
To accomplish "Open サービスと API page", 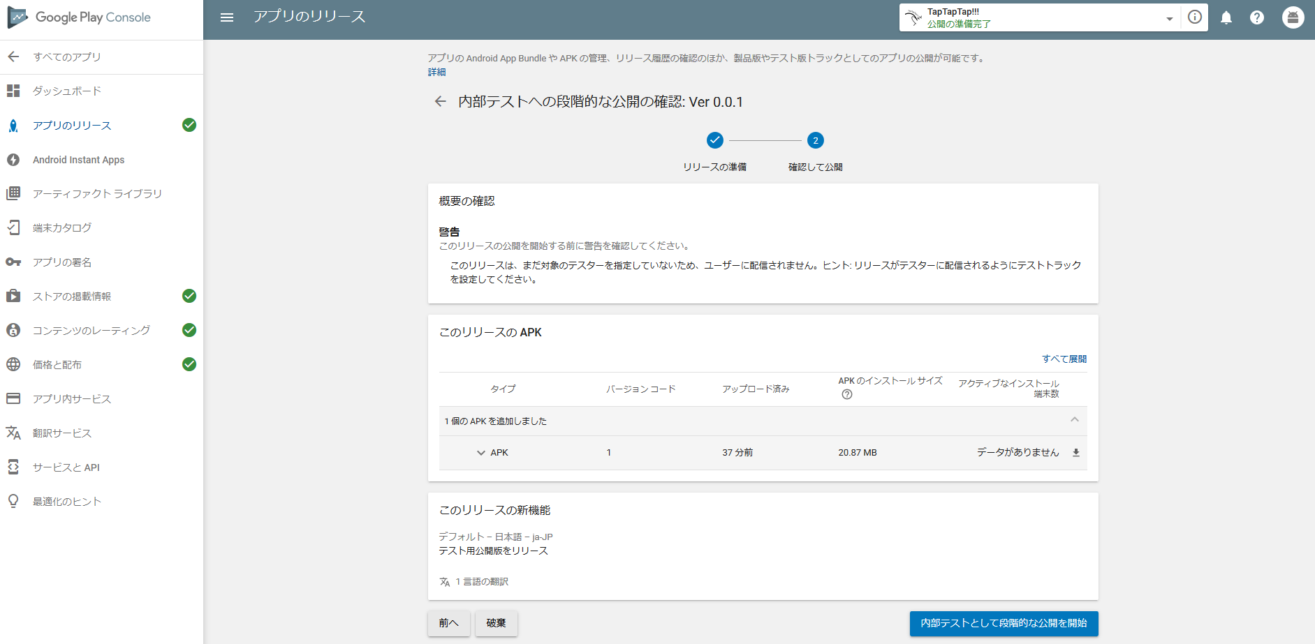I will [x=66, y=467].
